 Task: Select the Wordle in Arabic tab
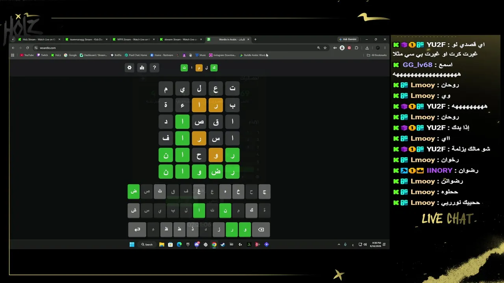point(228,39)
